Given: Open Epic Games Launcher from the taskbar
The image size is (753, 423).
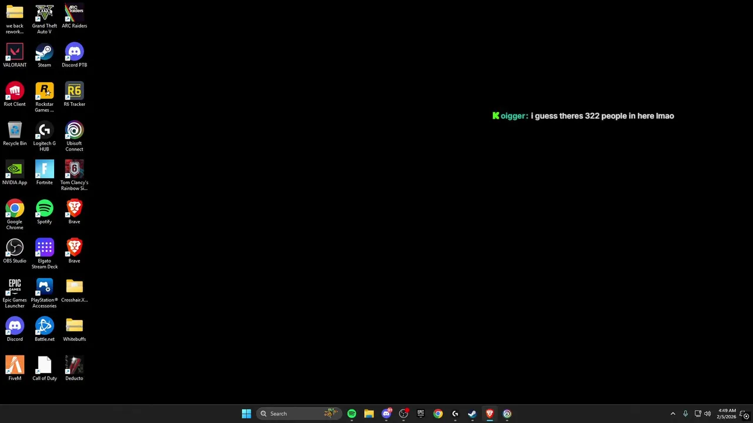Looking at the screenshot, I should [x=421, y=414].
